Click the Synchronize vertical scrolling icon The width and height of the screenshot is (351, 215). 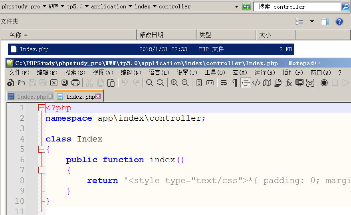199,83
